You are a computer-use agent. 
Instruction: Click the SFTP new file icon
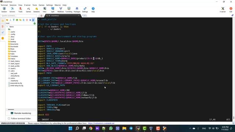point(23,20)
